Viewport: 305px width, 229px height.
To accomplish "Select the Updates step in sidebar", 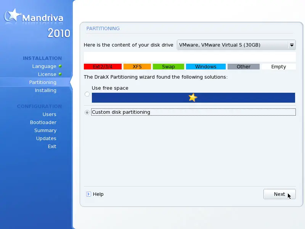I will [46, 138].
